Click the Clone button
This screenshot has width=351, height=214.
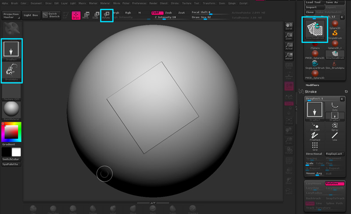310,12
